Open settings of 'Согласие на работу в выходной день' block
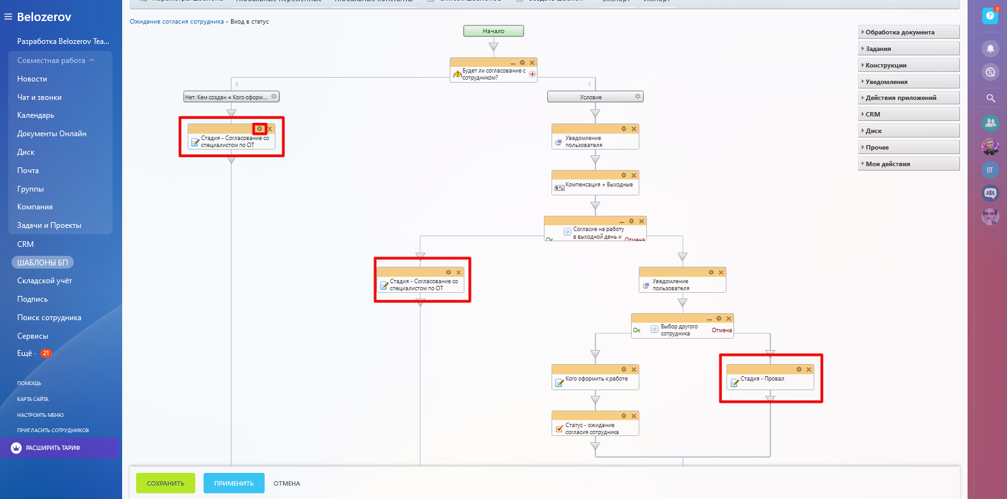 [632, 221]
